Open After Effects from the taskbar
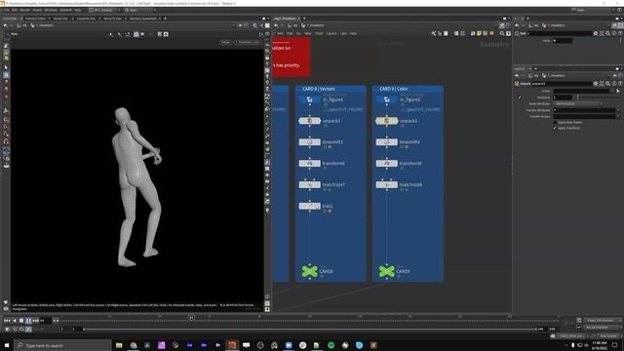 pyautogui.click(x=189, y=345)
